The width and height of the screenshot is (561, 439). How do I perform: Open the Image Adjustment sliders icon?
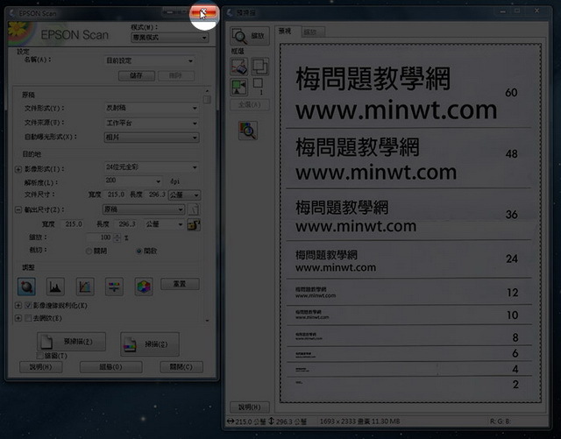[114, 287]
